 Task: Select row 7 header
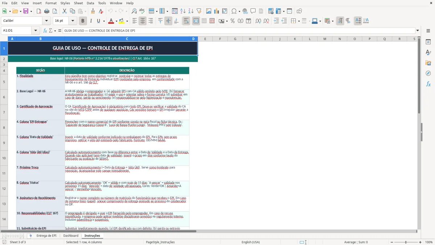[x=4, y=113]
